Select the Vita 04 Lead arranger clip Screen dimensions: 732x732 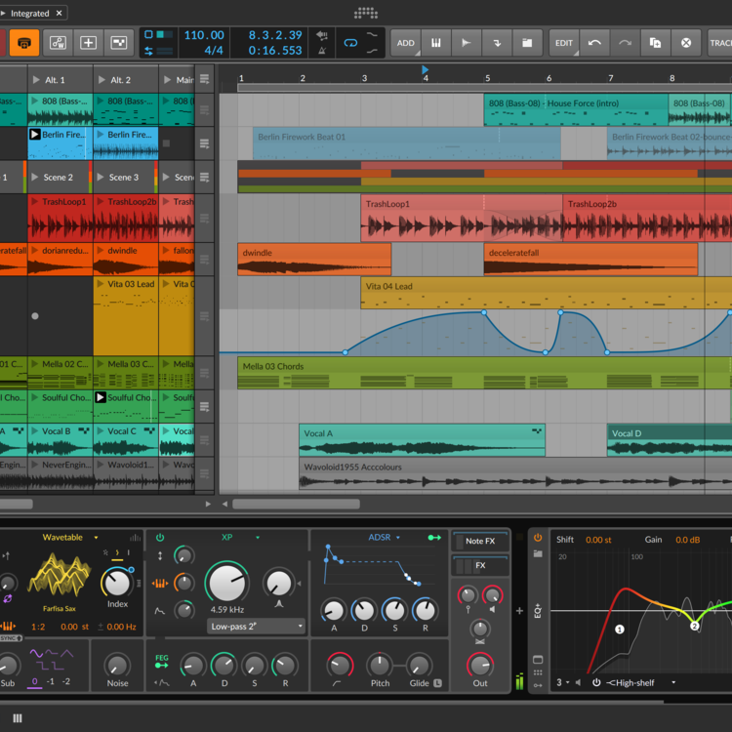point(547,293)
